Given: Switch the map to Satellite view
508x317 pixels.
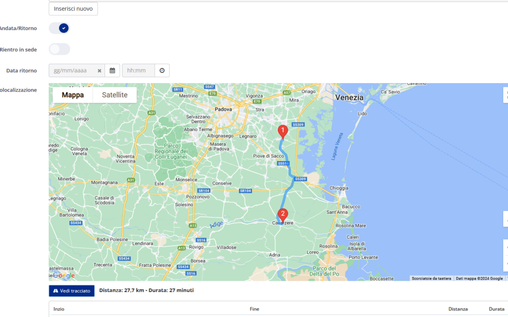Looking at the screenshot, I should pos(115,95).
